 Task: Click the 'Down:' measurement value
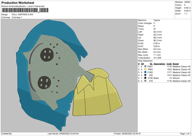[x=157, y=40]
